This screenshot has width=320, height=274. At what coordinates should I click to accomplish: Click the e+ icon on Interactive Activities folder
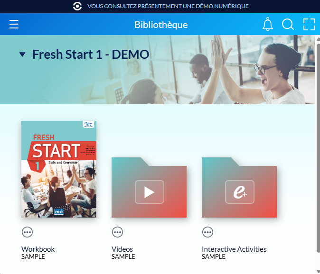240,192
